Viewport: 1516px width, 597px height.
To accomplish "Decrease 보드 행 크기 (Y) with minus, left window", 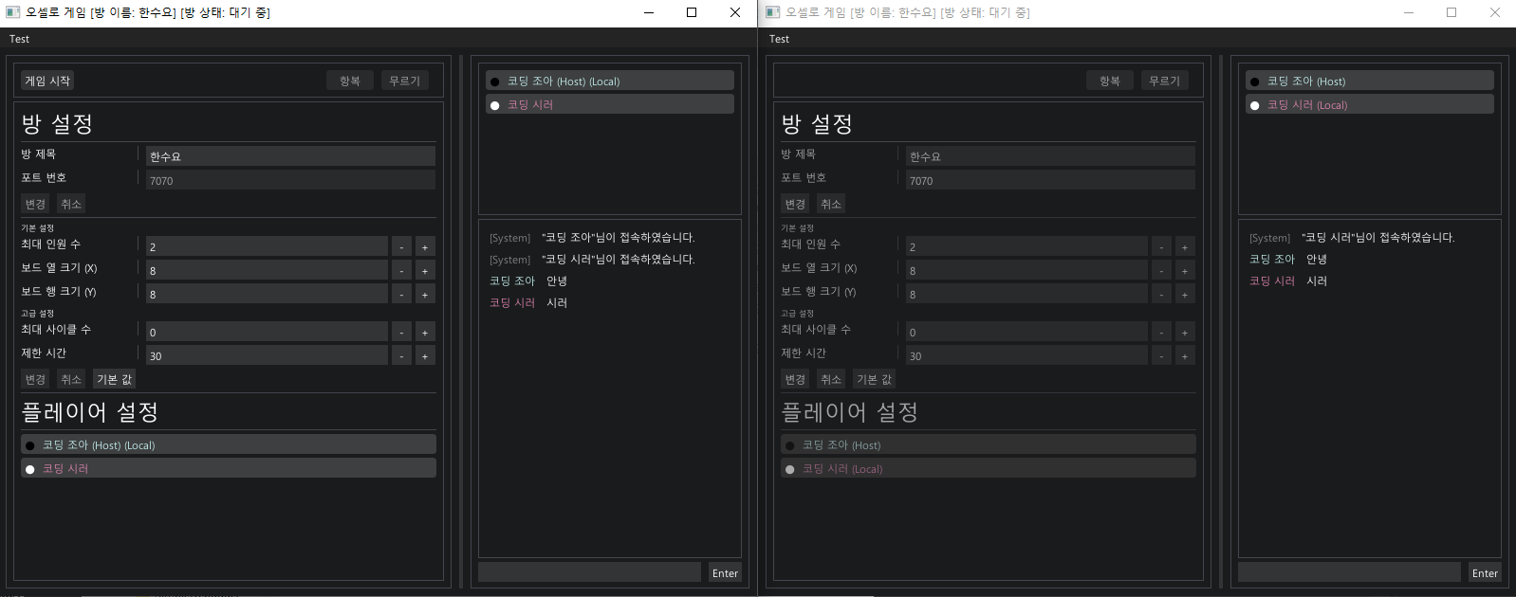I will [x=401, y=294].
